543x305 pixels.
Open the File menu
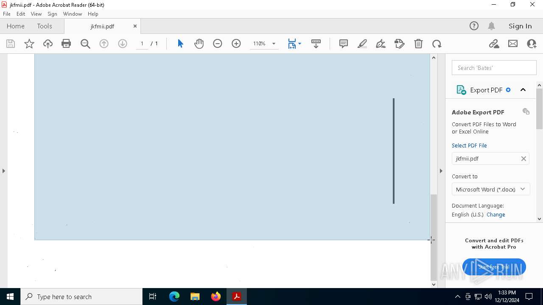point(7,14)
